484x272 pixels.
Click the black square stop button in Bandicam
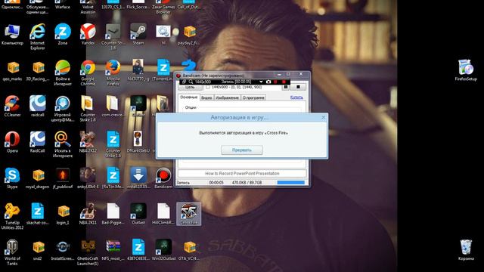[298, 87]
